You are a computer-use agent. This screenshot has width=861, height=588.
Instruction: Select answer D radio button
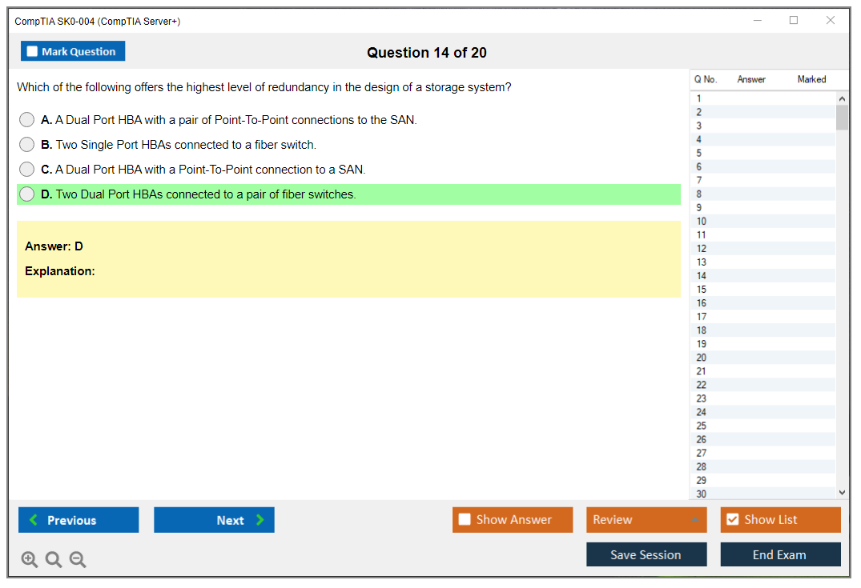[x=27, y=194]
